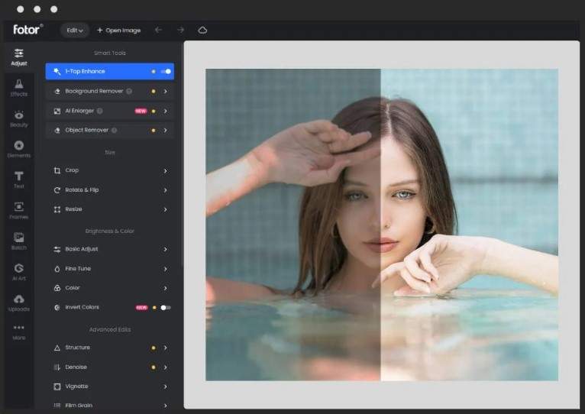Toggle the Invert Colors switch
This screenshot has width=585, height=414.
click(165, 308)
